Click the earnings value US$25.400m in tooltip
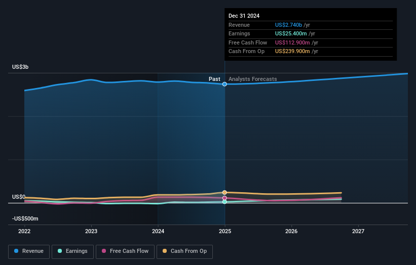The height and width of the screenshot is (265, 416). (x=291, y=33)
